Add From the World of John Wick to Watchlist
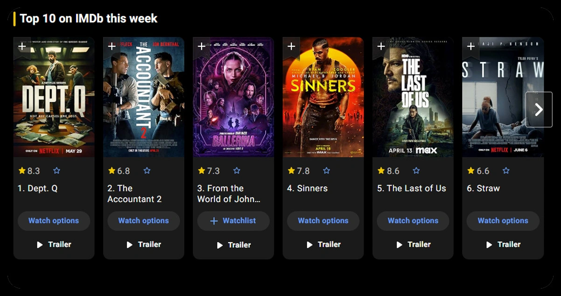This screenshot has height=296, width=561. (x=233, y=221)
